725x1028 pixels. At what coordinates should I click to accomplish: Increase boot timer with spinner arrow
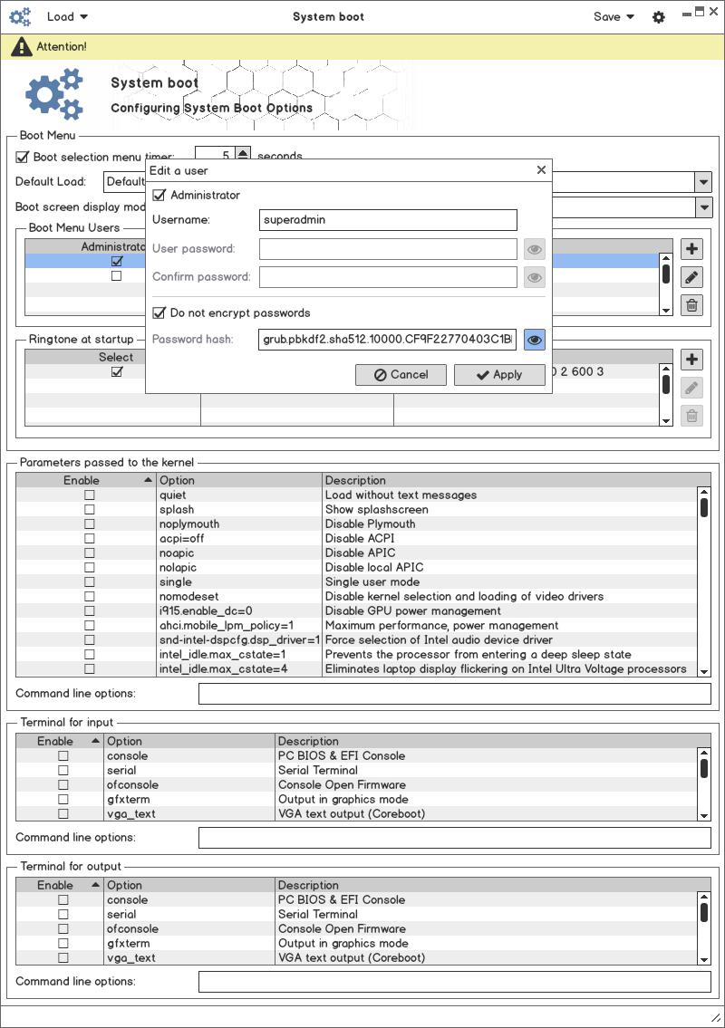click(243, 152)
